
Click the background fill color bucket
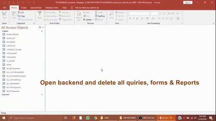point(153,18)
